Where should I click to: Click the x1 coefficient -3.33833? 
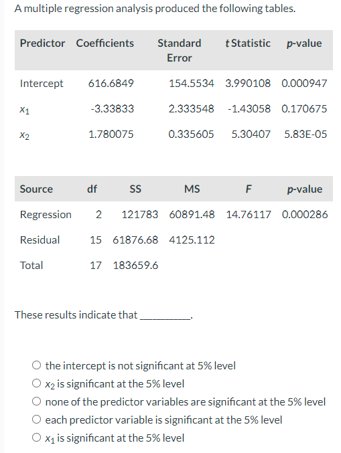point(113,108)
